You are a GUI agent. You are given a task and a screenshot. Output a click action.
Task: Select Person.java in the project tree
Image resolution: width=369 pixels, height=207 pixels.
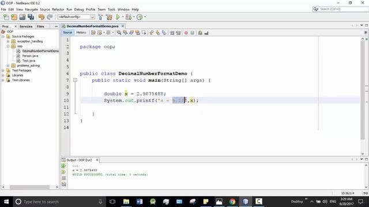30,56
